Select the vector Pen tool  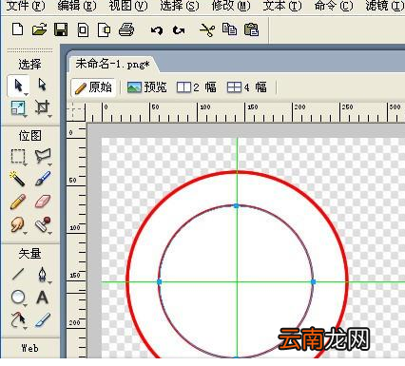coord(43,275)
